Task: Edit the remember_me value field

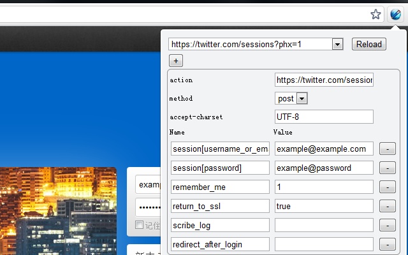Action: pyautogui.click(x=324, y=187)
